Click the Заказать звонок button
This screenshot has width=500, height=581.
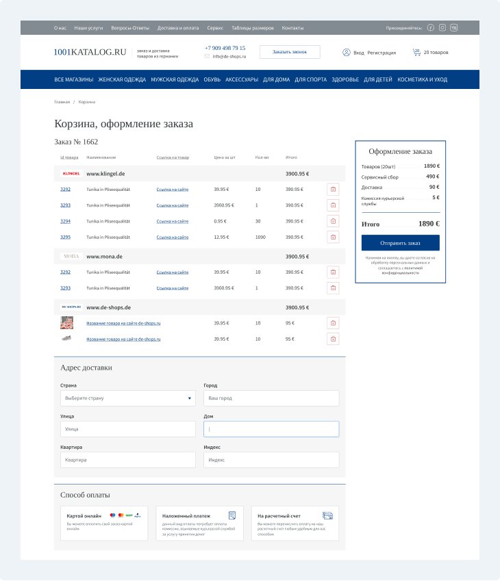[290, 52]
